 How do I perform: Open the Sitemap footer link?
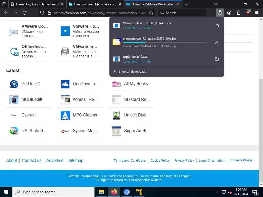76,161
